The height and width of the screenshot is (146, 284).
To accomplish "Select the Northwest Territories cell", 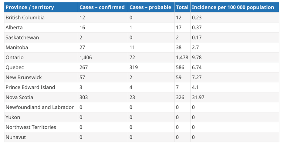I will [x=31, y=127].
